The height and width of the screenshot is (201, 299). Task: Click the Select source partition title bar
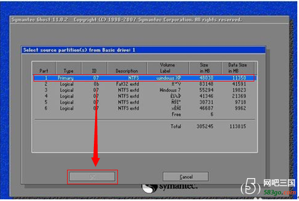tap(144, 50)
